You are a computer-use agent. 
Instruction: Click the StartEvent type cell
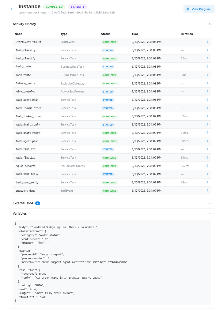(68, 42)
